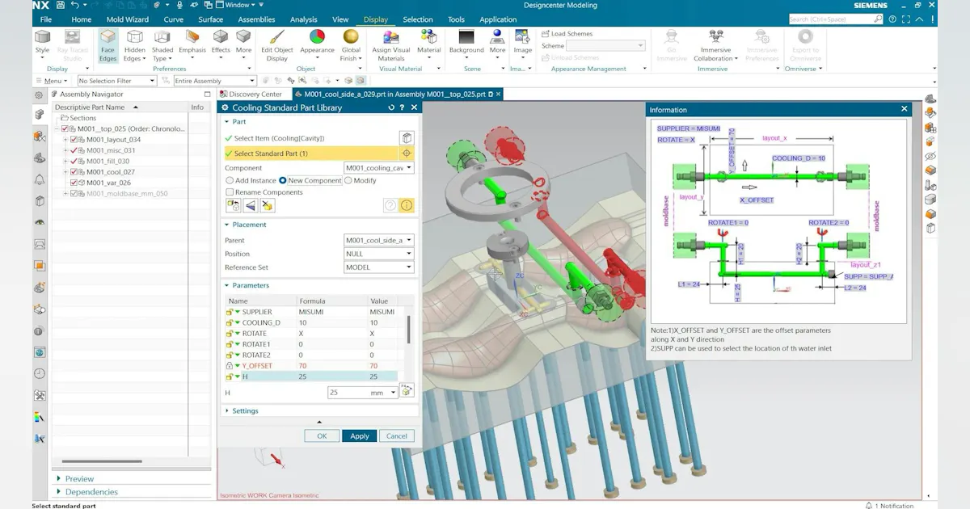Click the H value input field
This screenshot has height=509, width=970.
(x=363, y=392)
